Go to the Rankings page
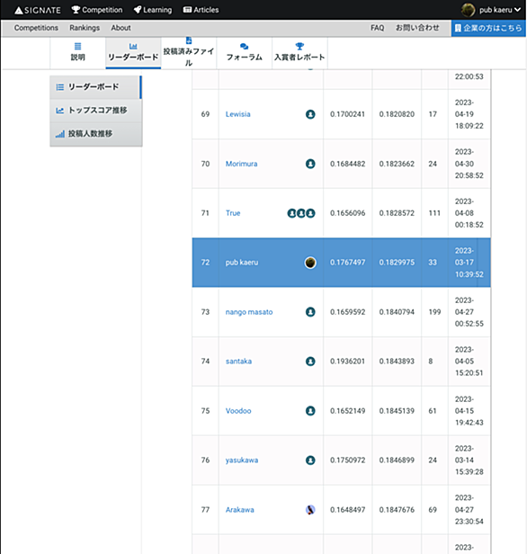The width and height of the screenshot is (527, 554). pyautogui.click(x=85, y=28)
